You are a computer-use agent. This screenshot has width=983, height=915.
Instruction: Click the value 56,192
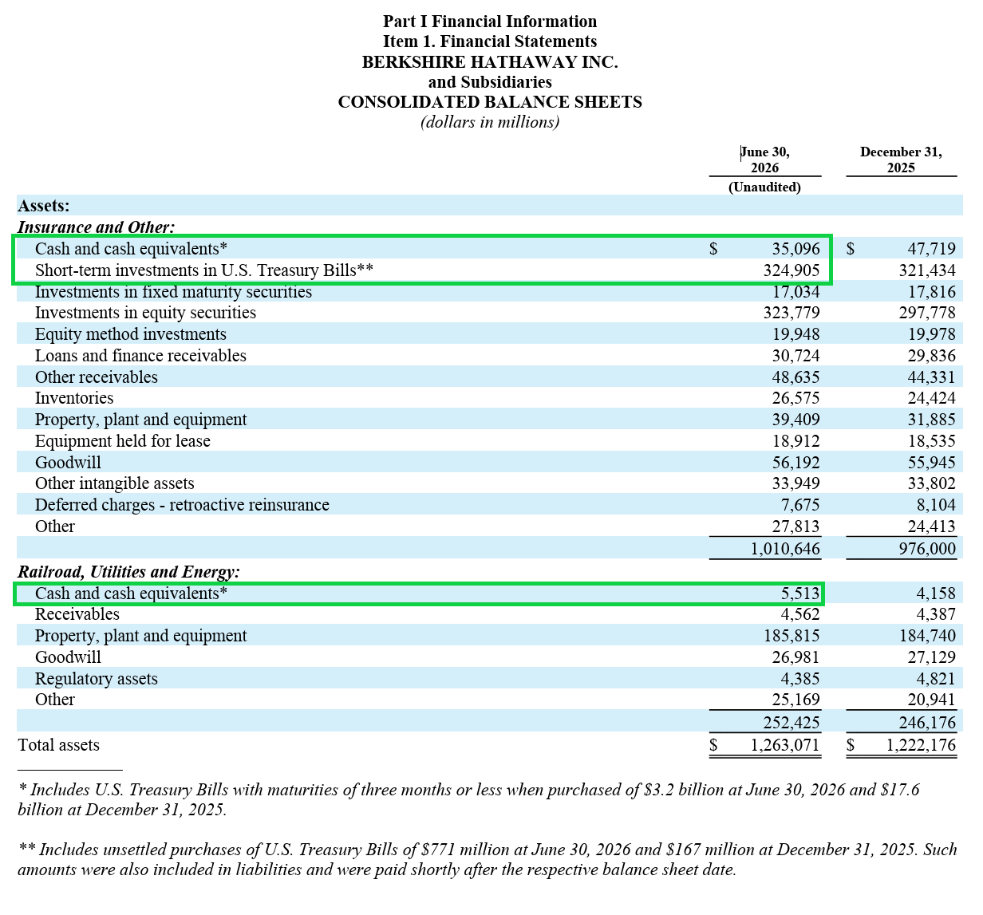pos(795,463)
